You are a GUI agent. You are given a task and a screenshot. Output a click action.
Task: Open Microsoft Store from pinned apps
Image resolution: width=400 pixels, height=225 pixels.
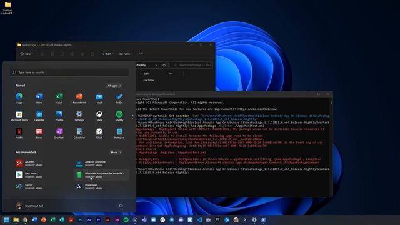pos(19,116)
